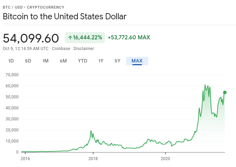Show the 6M price chart
Image resolution: width=236 pixels, height=167 pixels.
pos(63,61)
